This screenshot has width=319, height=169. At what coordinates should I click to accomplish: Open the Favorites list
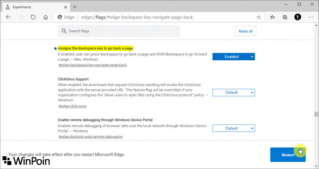pyautogui.click(x=272, y=17)
